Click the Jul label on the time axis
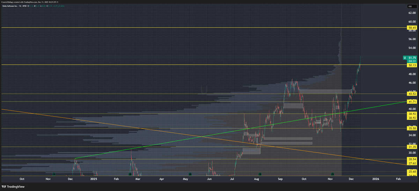 232,178
